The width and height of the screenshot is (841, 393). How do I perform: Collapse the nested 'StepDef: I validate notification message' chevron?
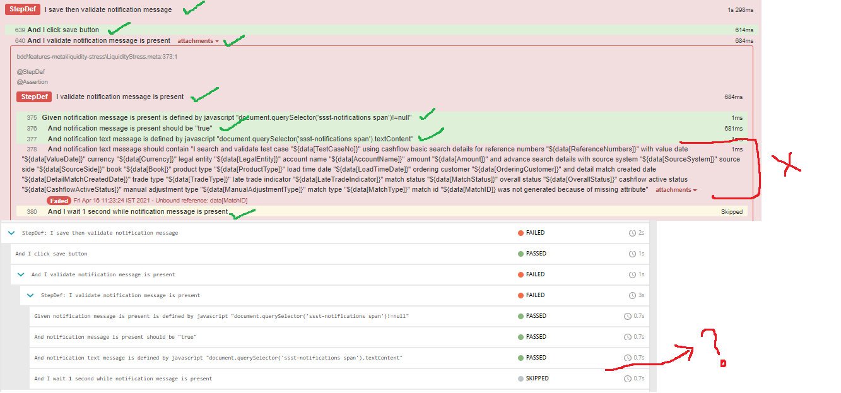tap(30, 295)
